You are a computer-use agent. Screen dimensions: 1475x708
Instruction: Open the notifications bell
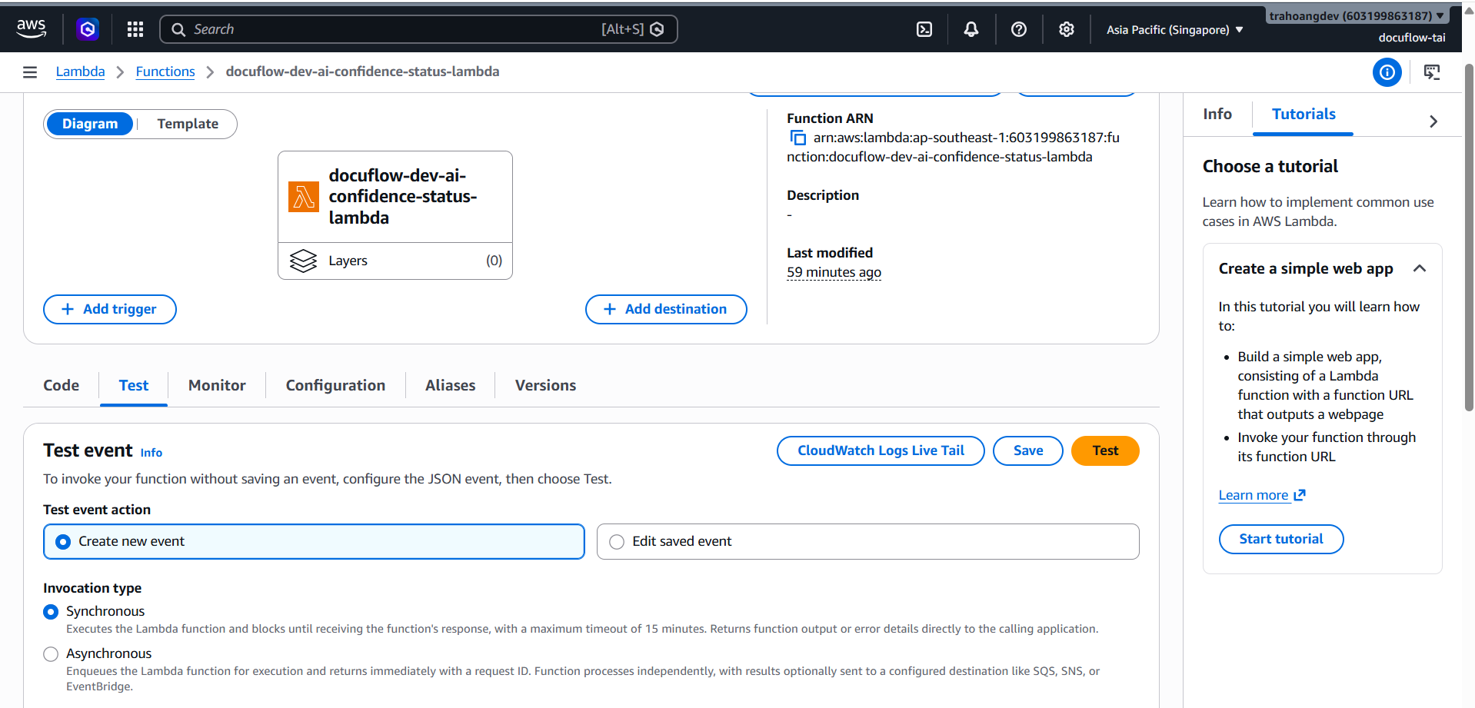click(971, 29)
